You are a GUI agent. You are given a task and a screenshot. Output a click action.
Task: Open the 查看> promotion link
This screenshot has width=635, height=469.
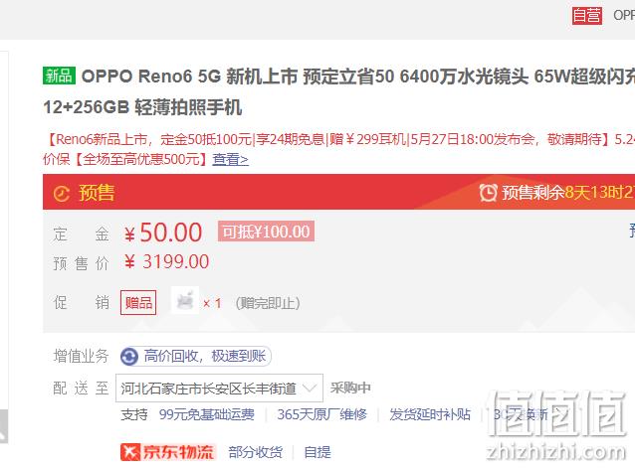point(230,159)
